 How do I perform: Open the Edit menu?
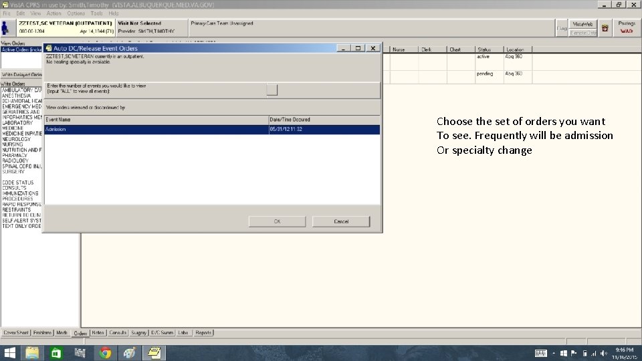[21, 13]
